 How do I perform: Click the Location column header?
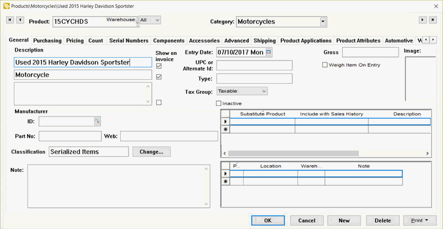click(x=270, y=166)
